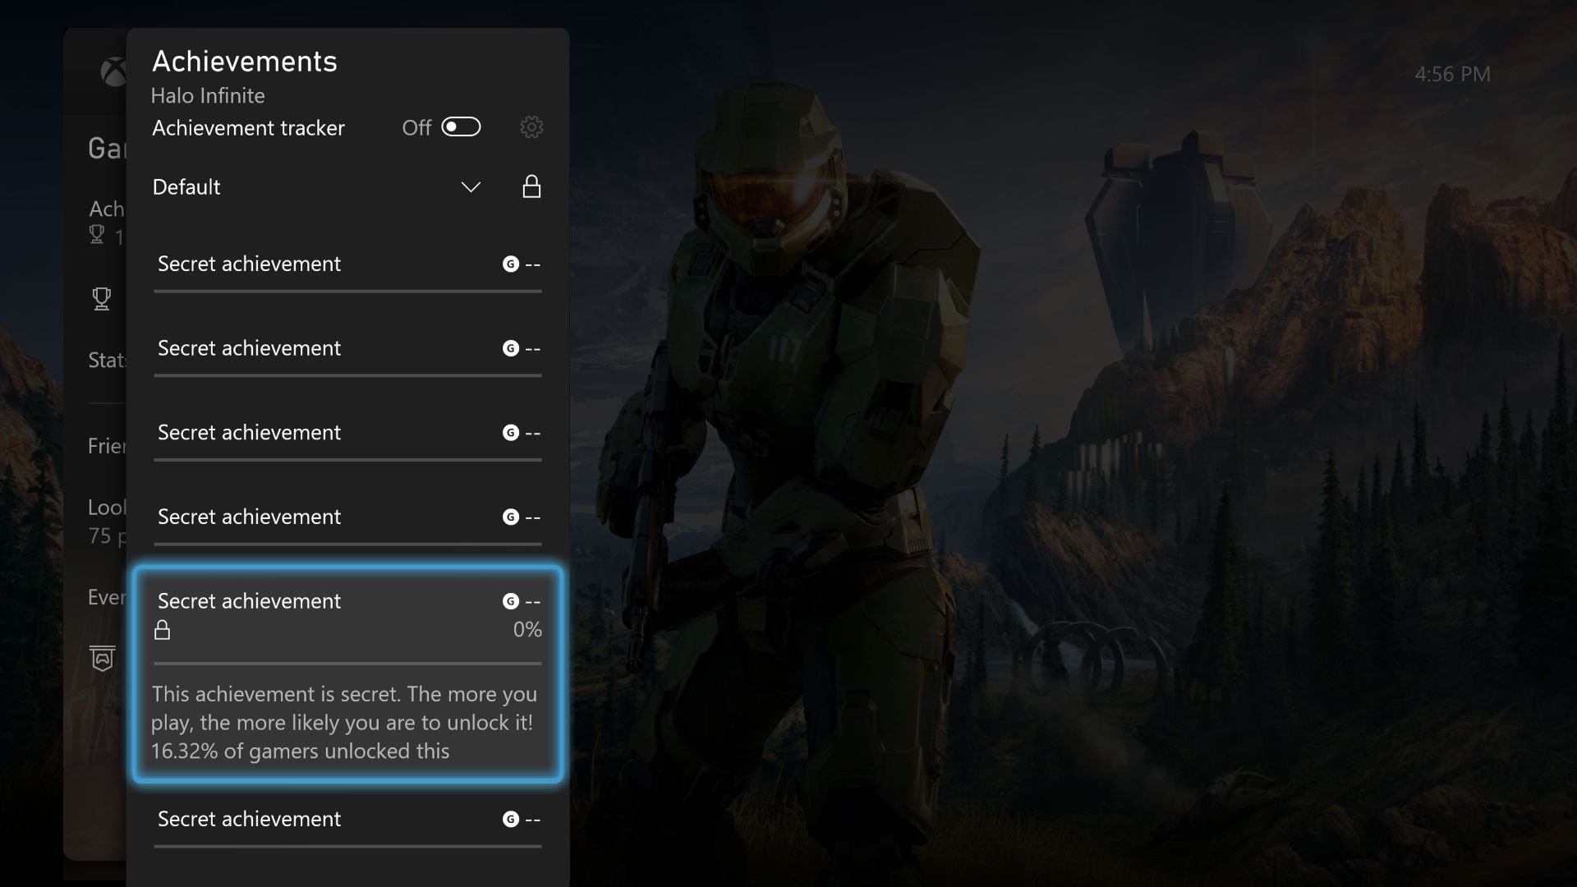The width and height of the screenshot is (1577, 887).
Task: Click the lock icon beside the Default filter
Action: (532, 187)
